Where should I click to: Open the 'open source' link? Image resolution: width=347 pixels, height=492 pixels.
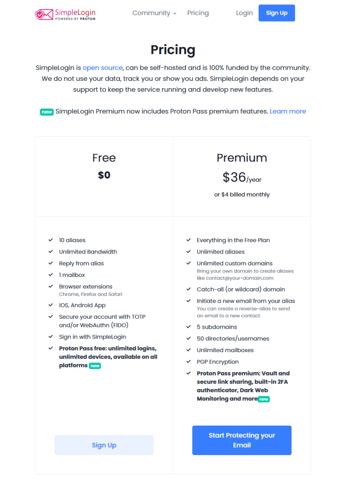[x=102, y=67]
